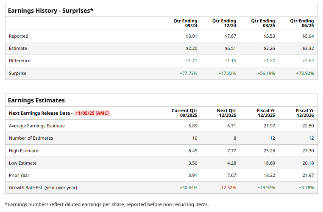The width and height of the screenshot is (323, 212).
Task: Click Qtr Ending 03/25 column header
Action: pyautogui.click(x=263, y=23)
